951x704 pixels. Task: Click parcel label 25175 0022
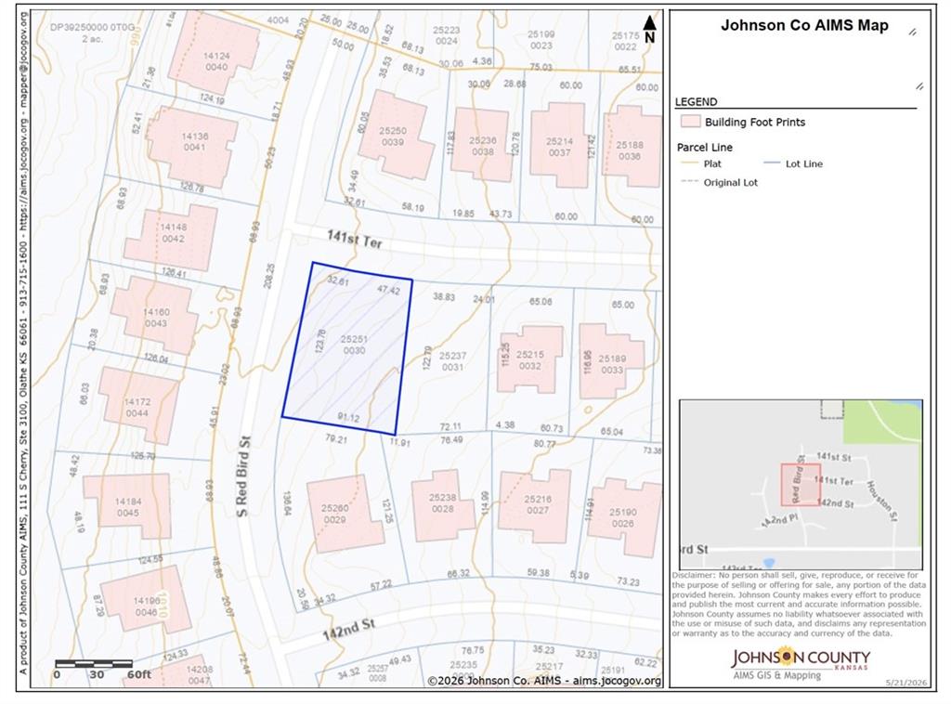625,41
